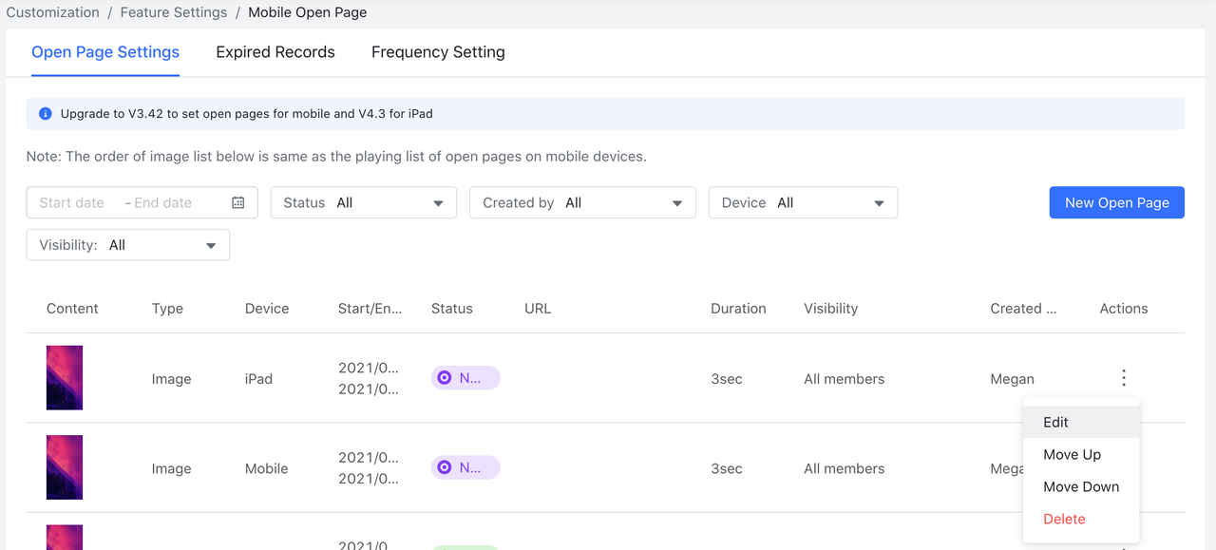Image resolution: width=1216 pixels, height=550 pixels.
Task: Click the purple status badge on the iPad row
Action: [x=465, y=377]
